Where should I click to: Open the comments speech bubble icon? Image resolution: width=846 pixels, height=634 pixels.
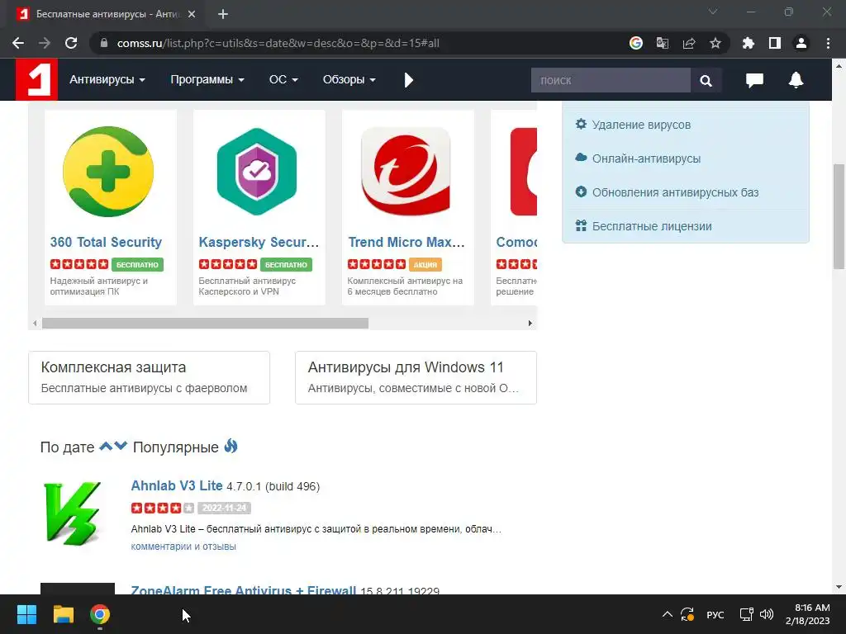tap(754, 80)
